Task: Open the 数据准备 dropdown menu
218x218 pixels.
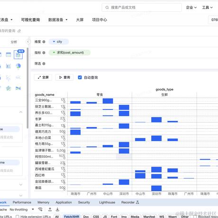Action: tap(58, 20)
